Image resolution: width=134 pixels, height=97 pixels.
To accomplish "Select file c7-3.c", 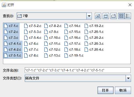I will point(11,38).
